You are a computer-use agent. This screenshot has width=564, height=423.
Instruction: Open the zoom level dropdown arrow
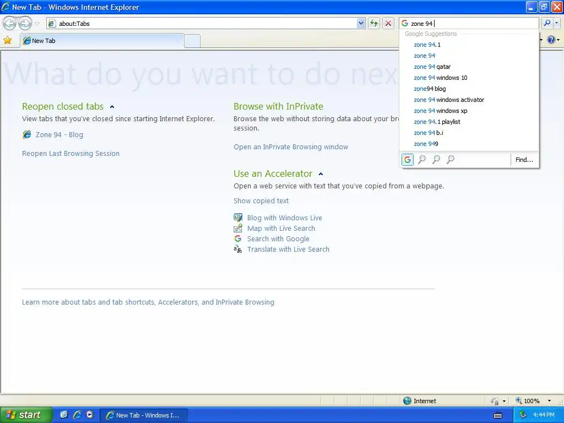(x=549, y=401)
